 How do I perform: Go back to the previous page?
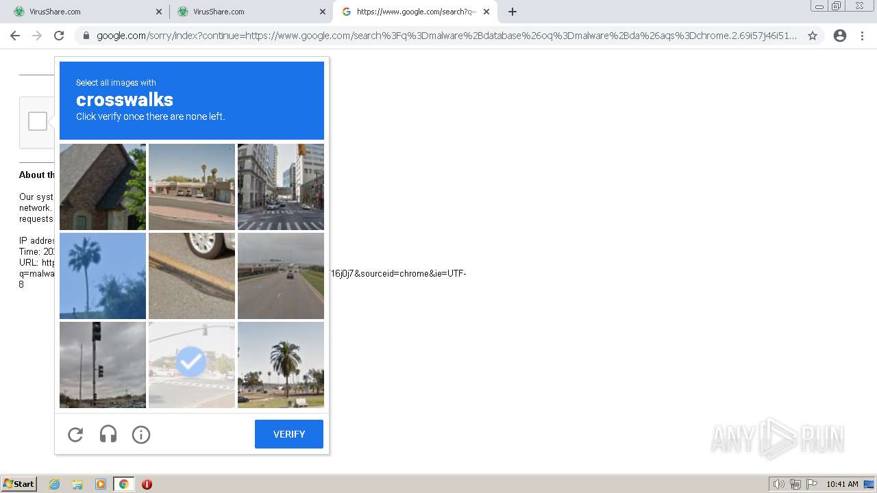point(15,36)
